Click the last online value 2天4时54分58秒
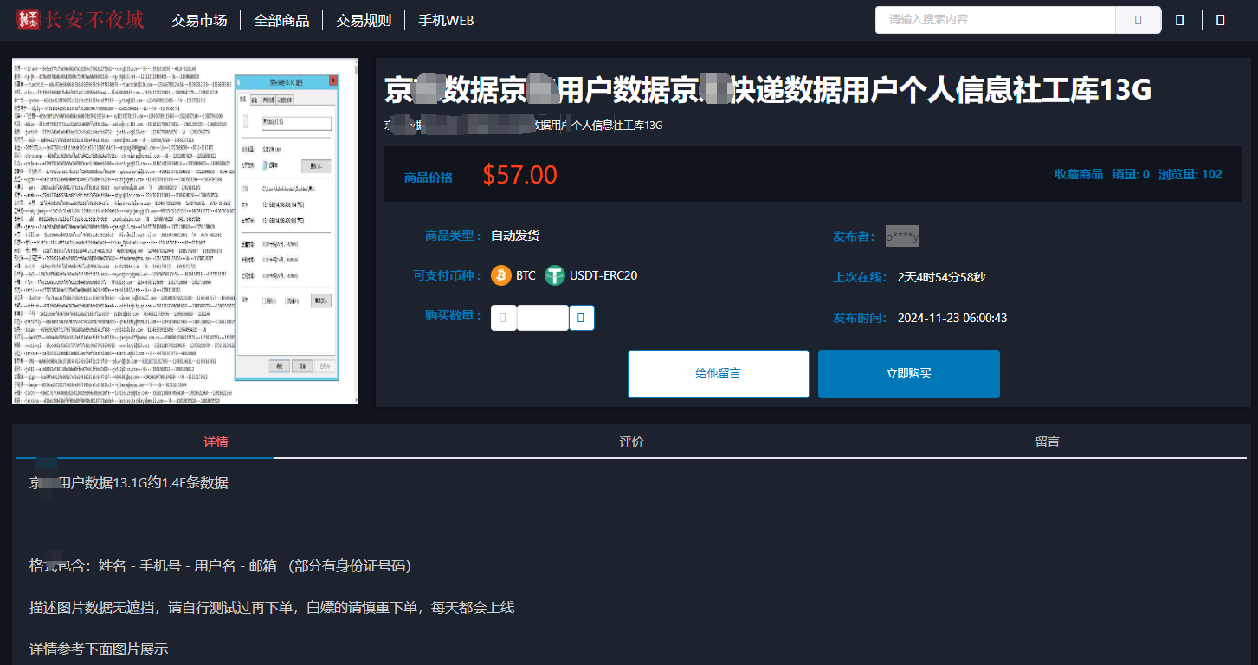Viewport: 1258px width, 665px height. coord(941,277)
